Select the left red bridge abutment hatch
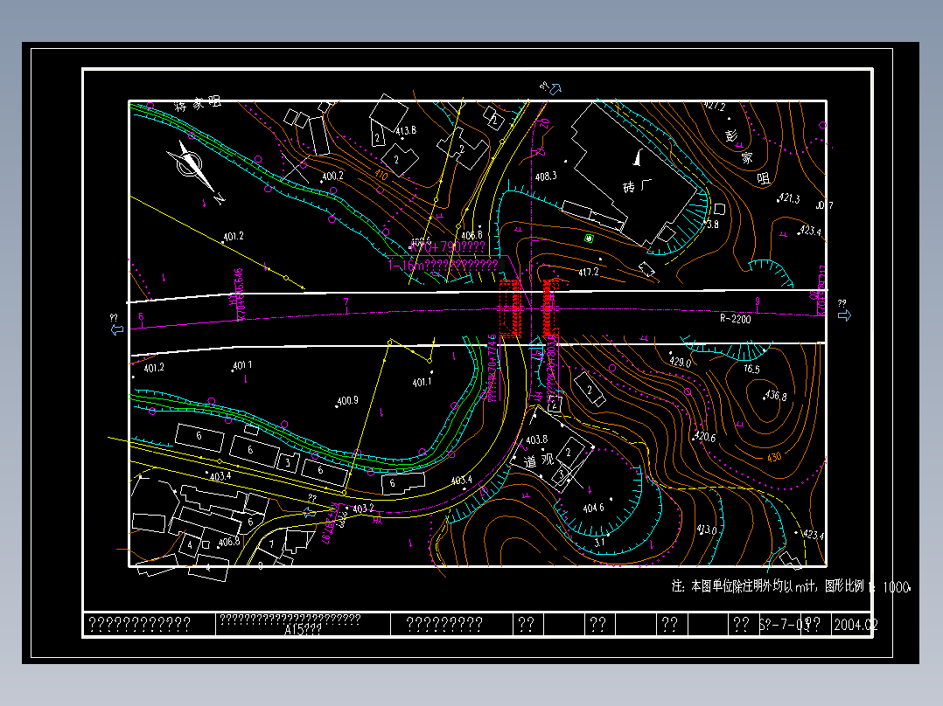The height and width of the screenshot is (706, 943). tap(510, 308)
